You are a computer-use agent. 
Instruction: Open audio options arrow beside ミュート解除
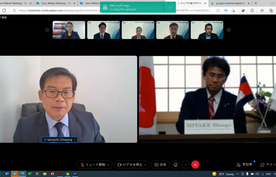click(x=109, y=165)
